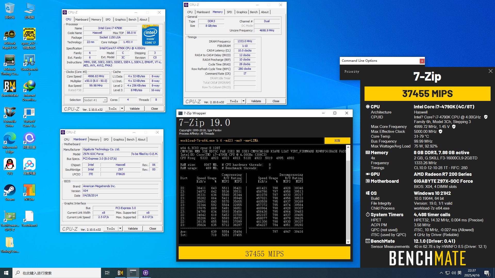The image size is (495, 278).
Task: Launch QQ from the desktop
Action: (10, 167)
